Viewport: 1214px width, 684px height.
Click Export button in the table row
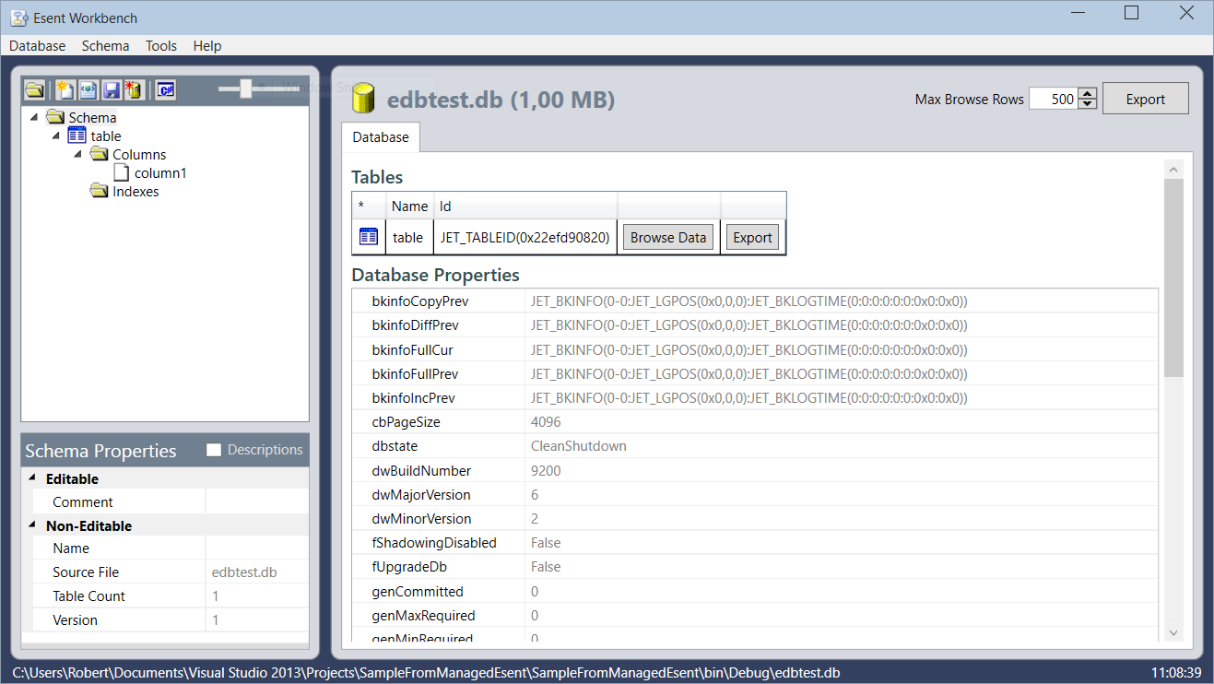pyautogui.click(x=752, y=237)
